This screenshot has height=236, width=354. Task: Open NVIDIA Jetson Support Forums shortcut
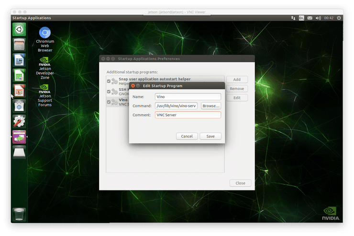point(45,95)
